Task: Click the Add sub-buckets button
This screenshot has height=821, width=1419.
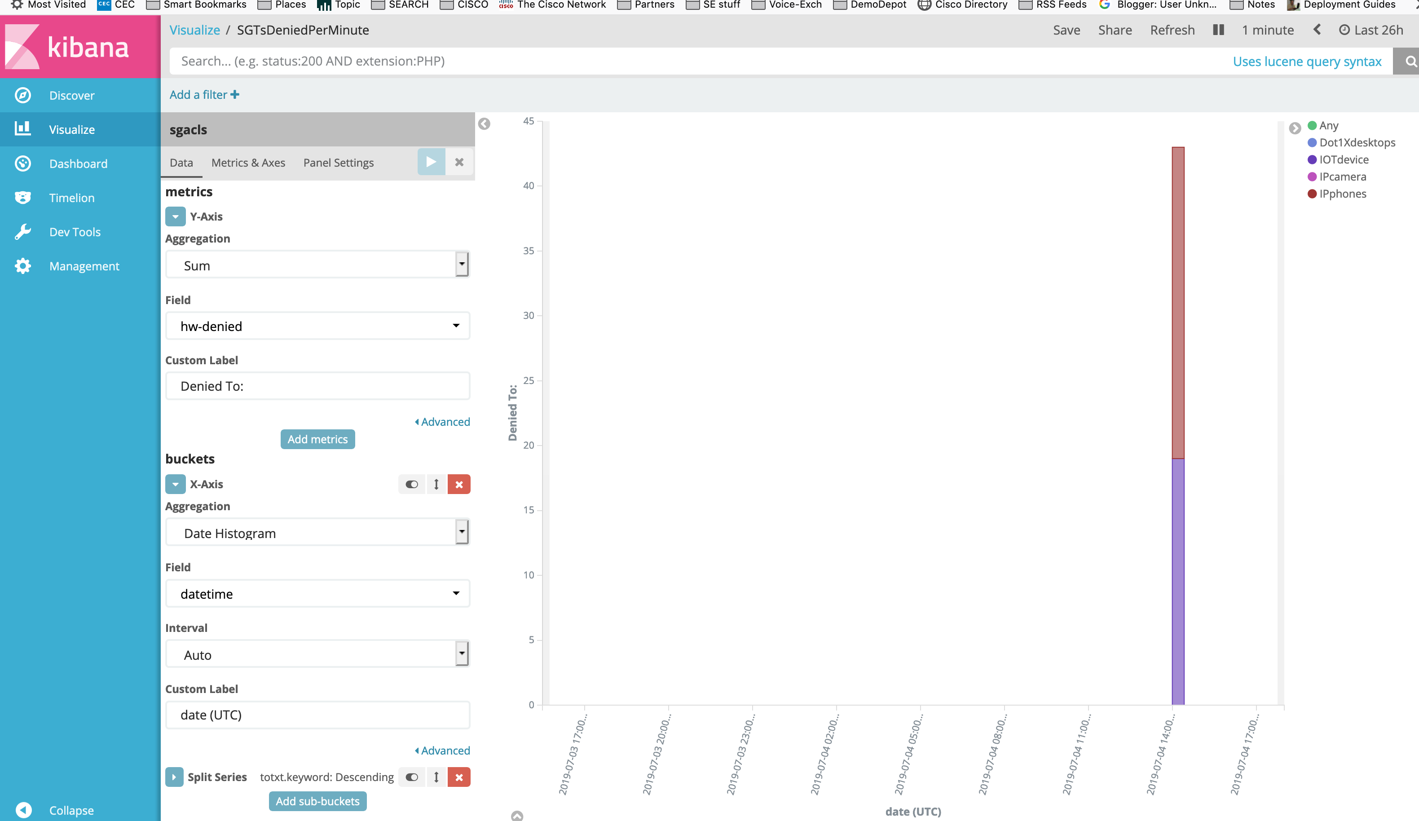Action: click(x=317, y=801)
